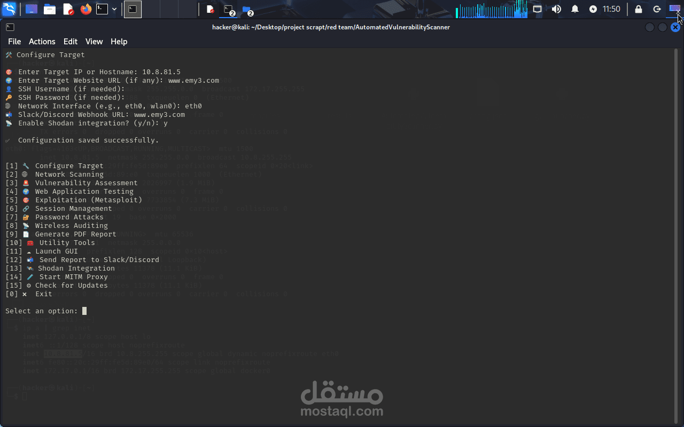Image resolution: width=684 pixels, height=427 pixels.
Task: Switch to the text editor task in the panel
Action: [211, 9]
